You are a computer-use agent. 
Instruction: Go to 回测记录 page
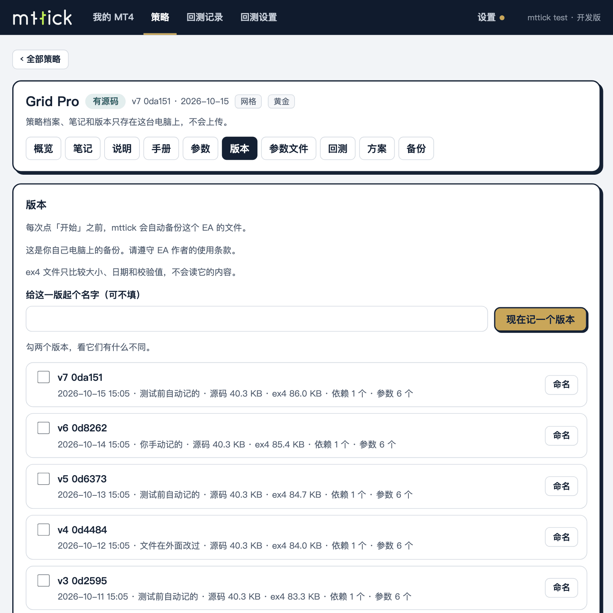(x=205, y=17)
